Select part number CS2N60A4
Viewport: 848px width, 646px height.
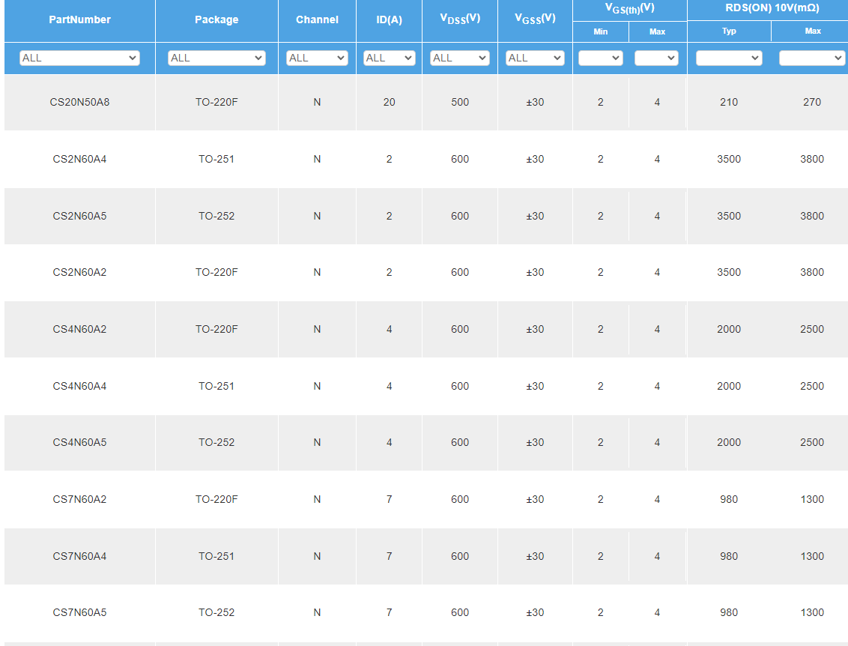(x=79, y=159)
